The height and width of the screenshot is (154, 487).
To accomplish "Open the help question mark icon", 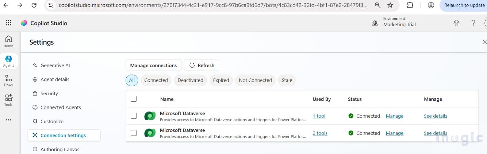I will [473, 23].
